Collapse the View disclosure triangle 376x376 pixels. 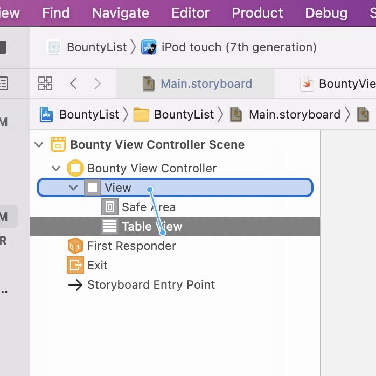[x=73, y=187]
